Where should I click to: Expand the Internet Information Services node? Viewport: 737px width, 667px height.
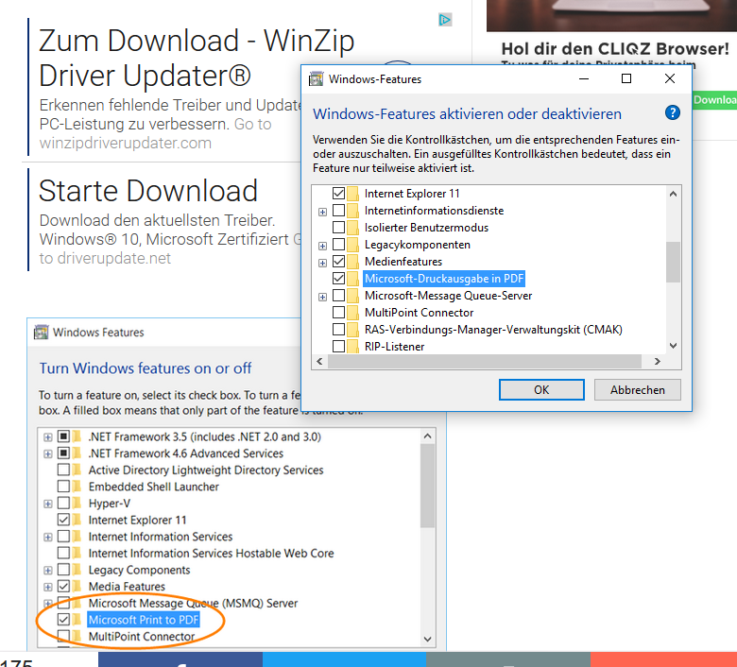click(48, 538)
